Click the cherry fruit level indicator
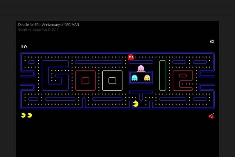 211,116
